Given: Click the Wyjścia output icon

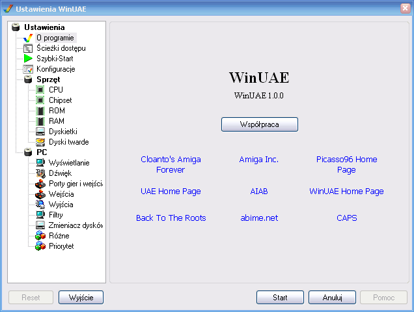Looking at the screenshot, I should [x=40, y=205].
